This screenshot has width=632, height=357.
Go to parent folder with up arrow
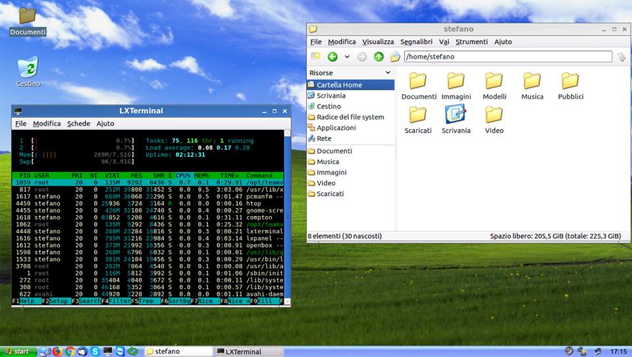[x=379, y=57]
